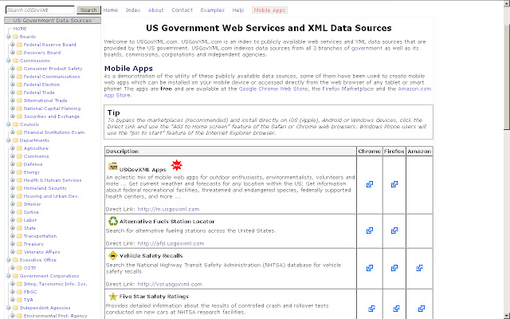Image resolution: width=510 pixels, height=319 pixels.
Task: Follow the Firefox Marketplace link
Action: tap(347, 89)
